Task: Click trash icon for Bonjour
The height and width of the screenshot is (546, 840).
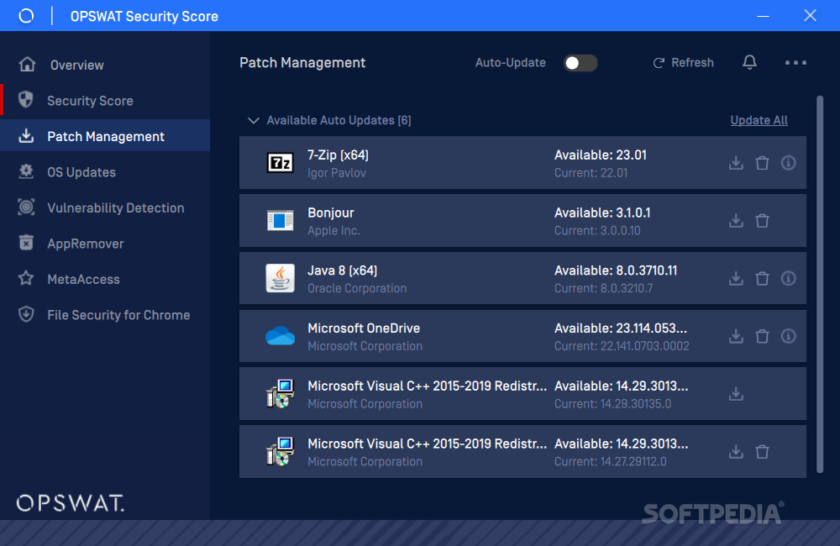Action: (763, 220)
